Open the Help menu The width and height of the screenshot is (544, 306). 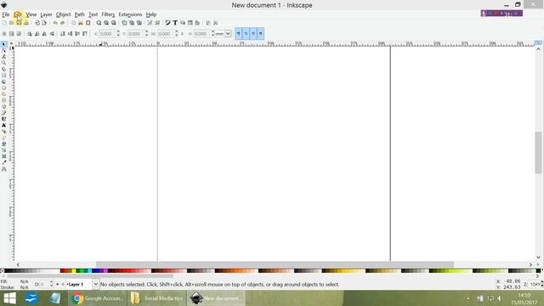tap(151, 14)
